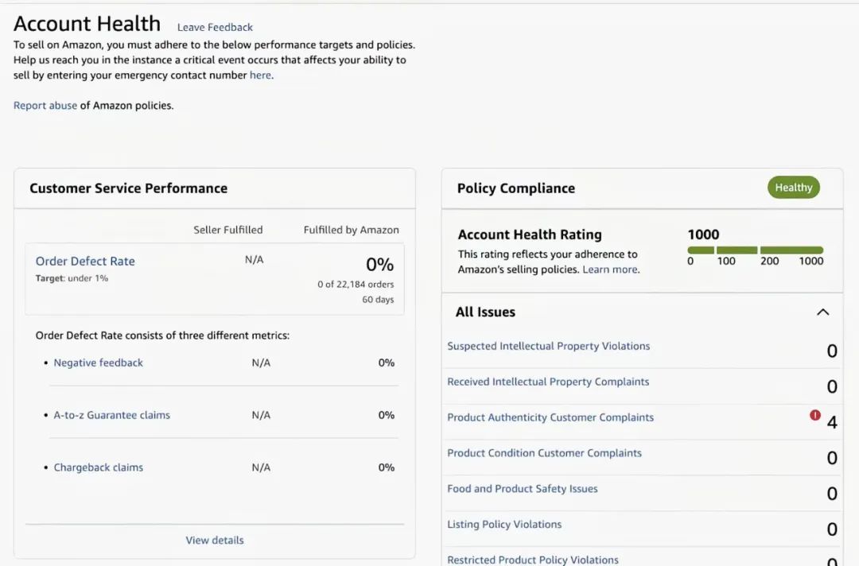Click the Account Health Rating progress bar
This screenshot has height=566, width=859.
(x=755, y=250)
